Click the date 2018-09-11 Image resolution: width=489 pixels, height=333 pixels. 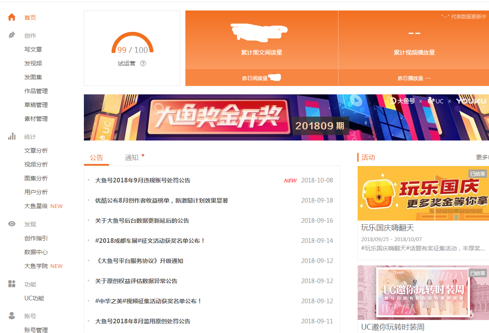pyautogui.click(x=317, y=321)
